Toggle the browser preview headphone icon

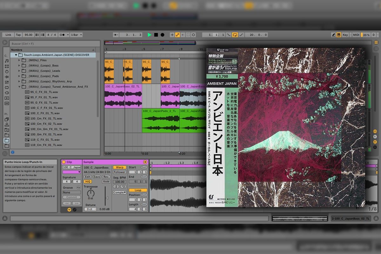(x=12, y=152)
